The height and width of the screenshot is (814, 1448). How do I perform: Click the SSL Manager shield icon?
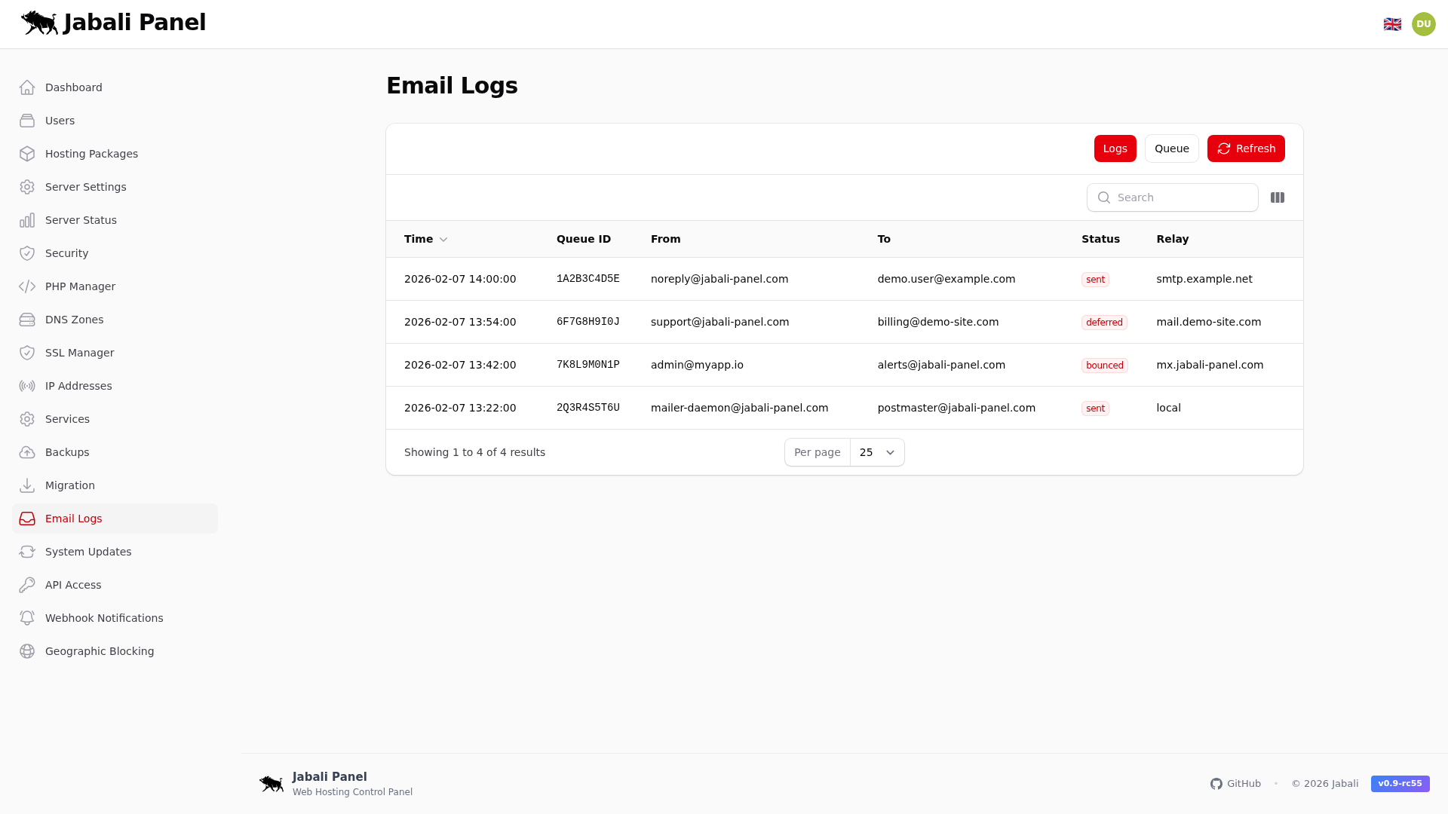point(26,352)
